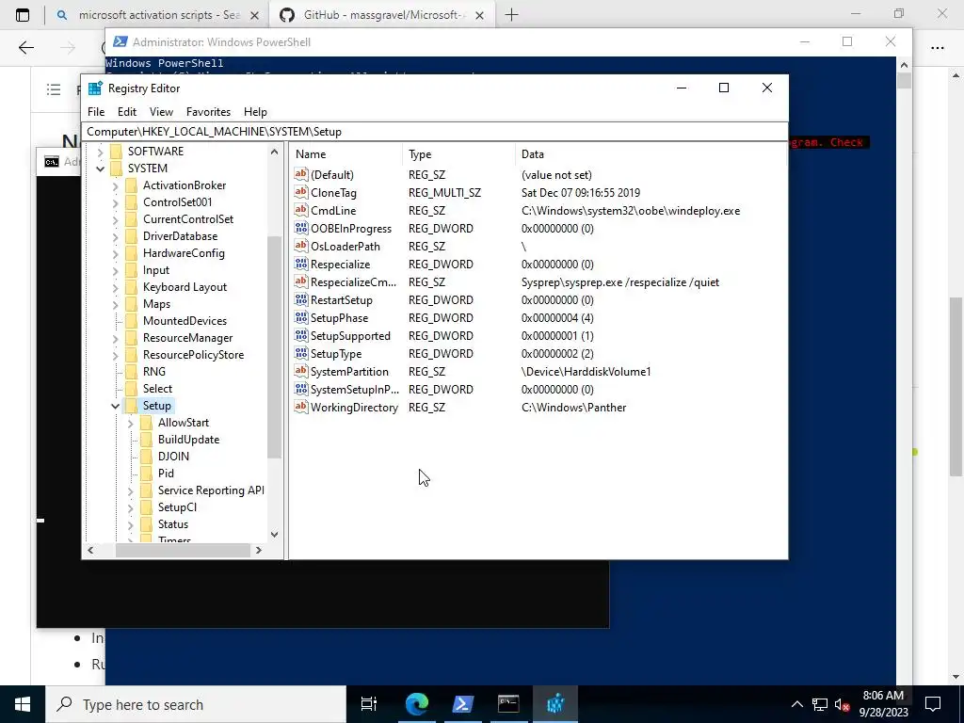
Task: Expand the ActivationBroker key
Action: click(x=115, y=185)
